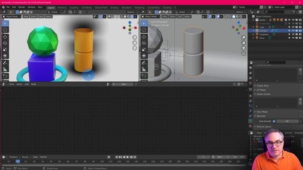303x170 pixels.
Task: Open Options dropdown in left viewport
Action: coord(132,12)
